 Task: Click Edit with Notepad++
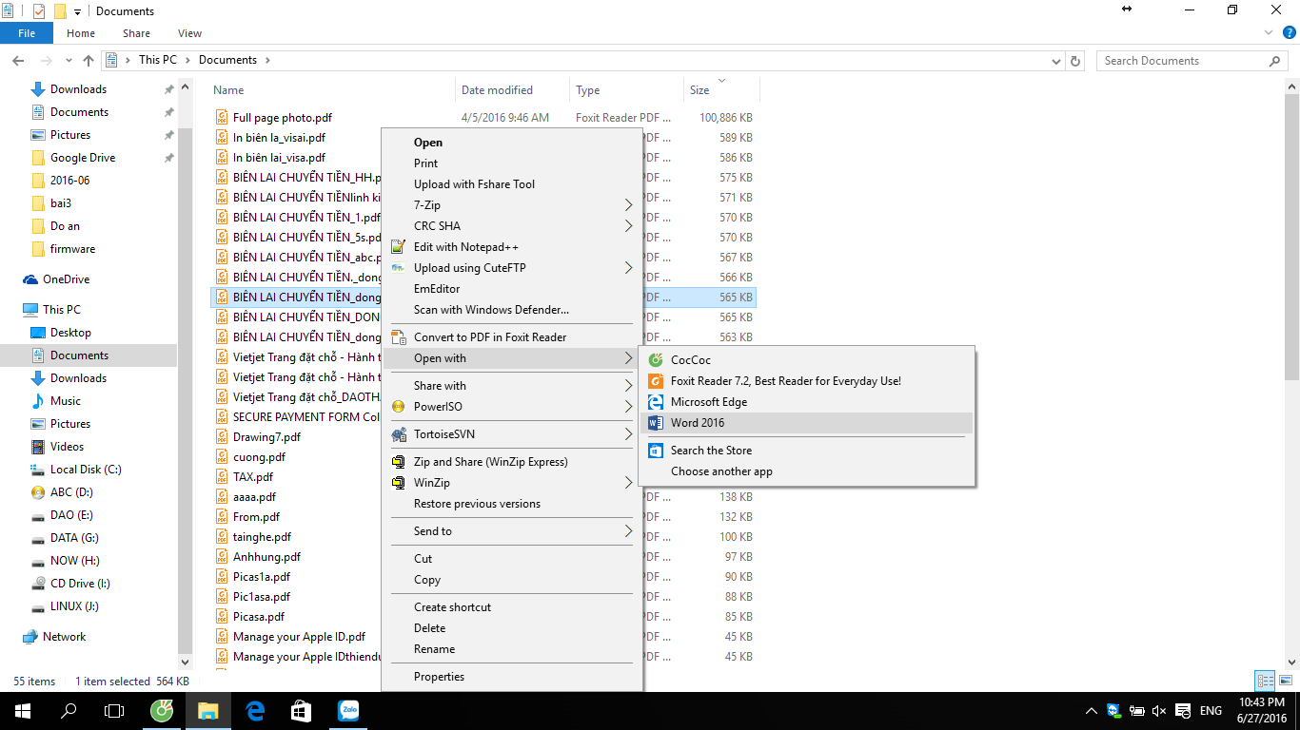tap(465, 247)
